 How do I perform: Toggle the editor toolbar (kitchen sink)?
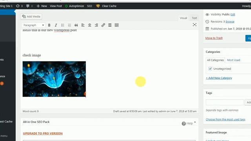(116, 25)
